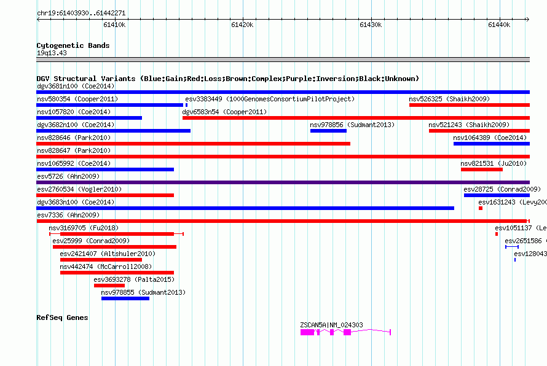Open the esv3693278 (Palta2015) label
Screen dimensions: 547x366
click(134, 279)
